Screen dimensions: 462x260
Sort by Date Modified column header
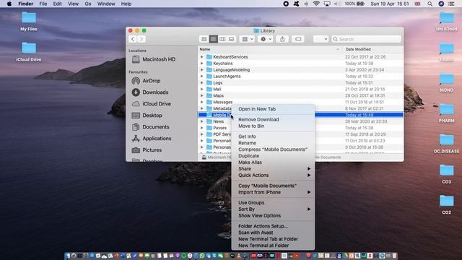pyautogui.click(x=372, y=49)
